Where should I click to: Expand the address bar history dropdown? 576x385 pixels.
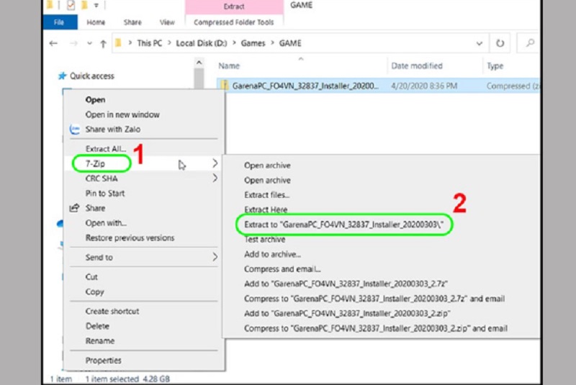479,44
